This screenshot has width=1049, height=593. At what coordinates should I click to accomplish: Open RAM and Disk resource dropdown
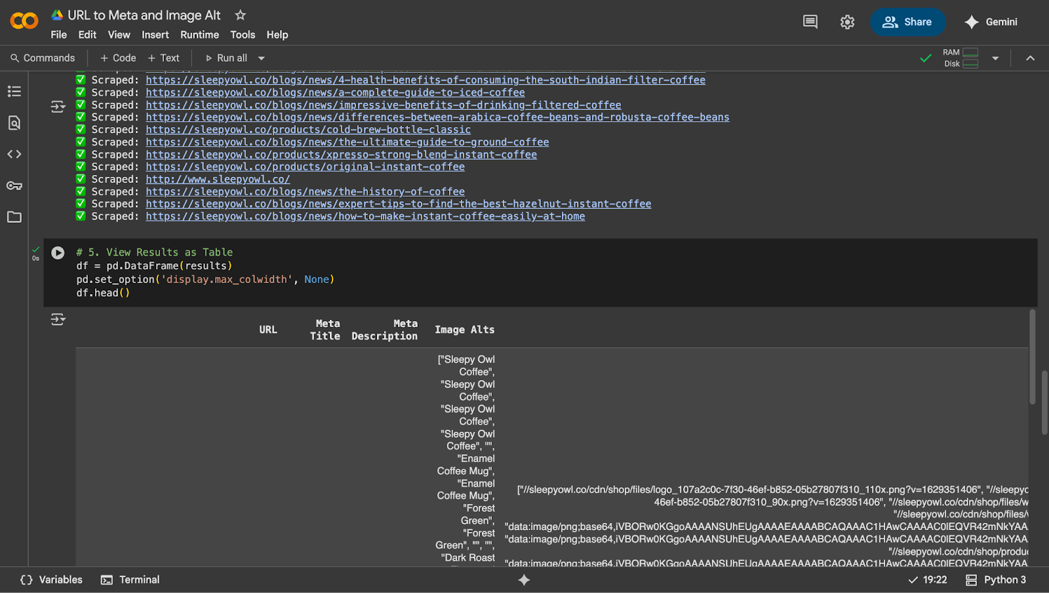[995, 58]
